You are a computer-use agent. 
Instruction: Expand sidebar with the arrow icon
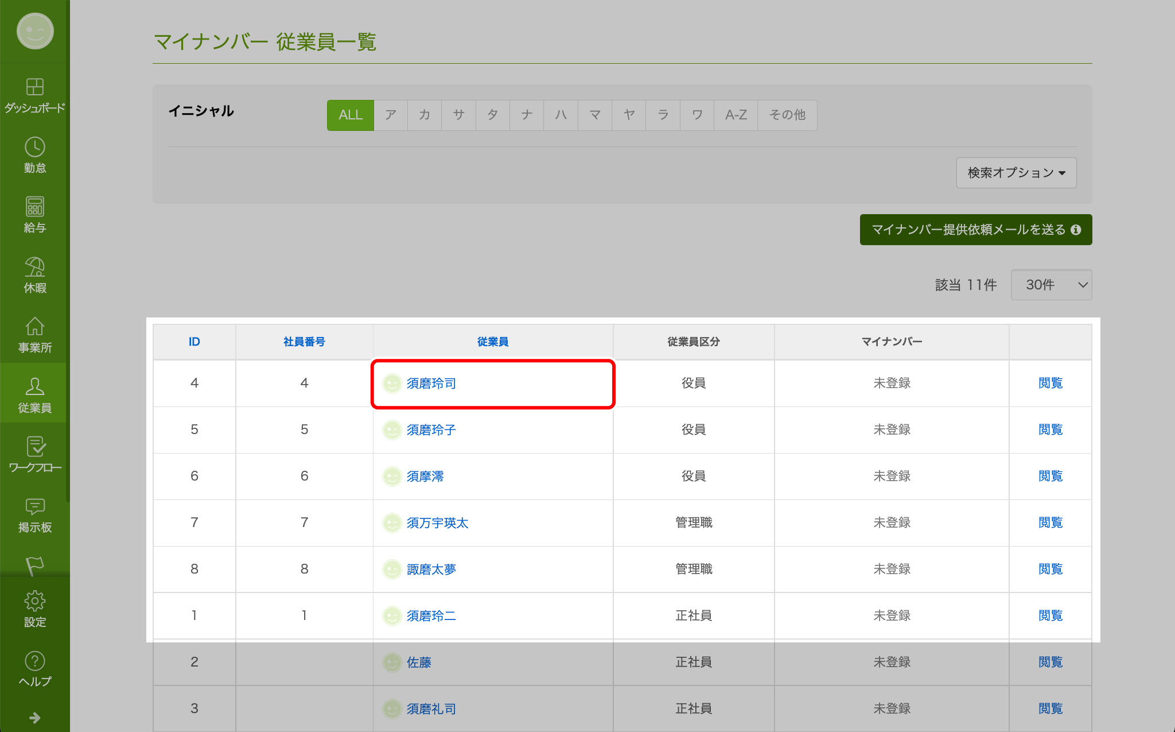click(x=34, y=718)
